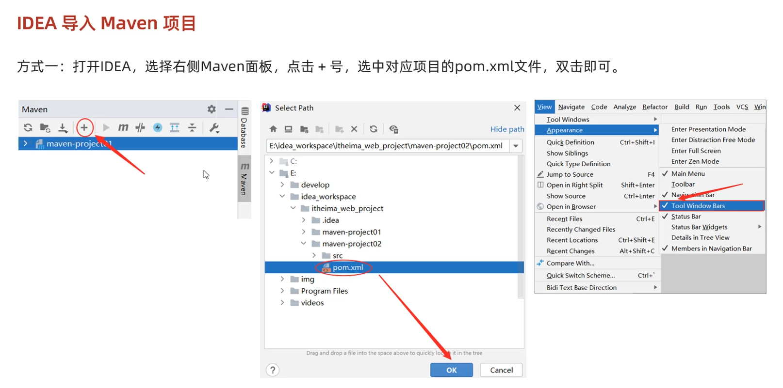Expand maven-project01 node in Maven panel
The width and height of the screenshot is (783, 388).
click(x=26, y=143)
